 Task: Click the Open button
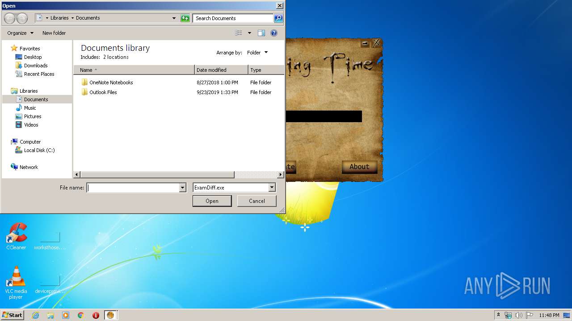click(212, 201)
